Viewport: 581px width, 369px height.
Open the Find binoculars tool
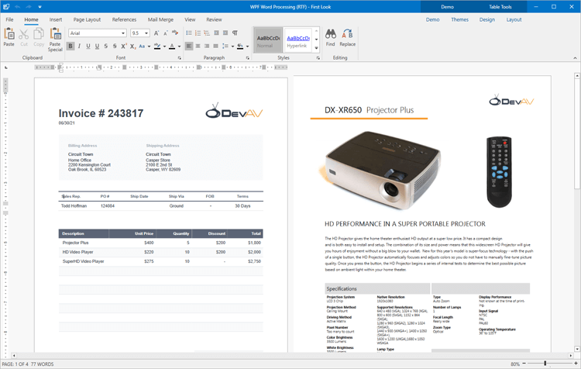point(331,37)
